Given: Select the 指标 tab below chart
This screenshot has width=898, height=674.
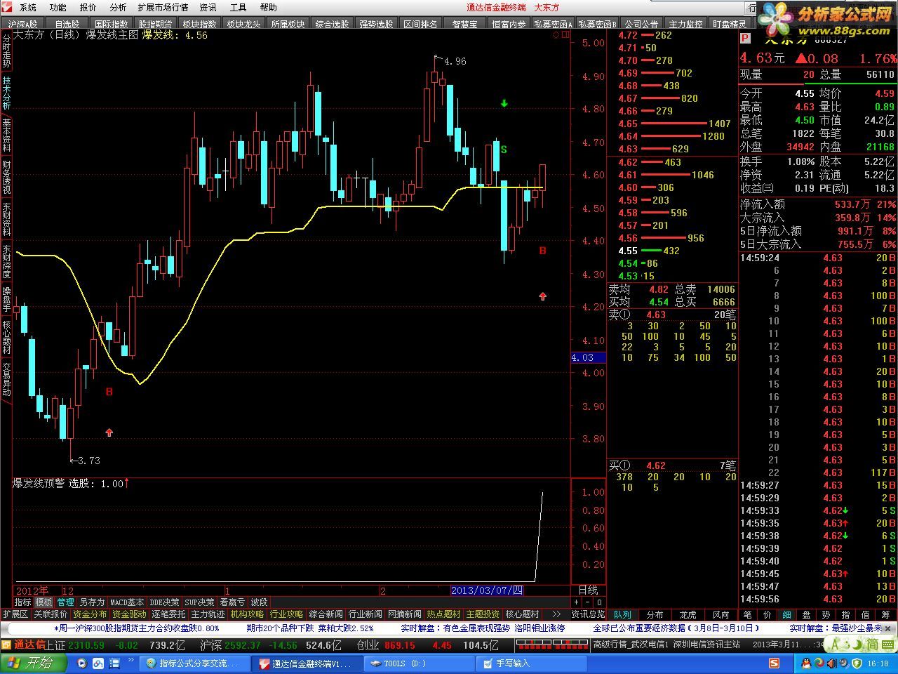Looking at the screenshot, I should point(23,602).
